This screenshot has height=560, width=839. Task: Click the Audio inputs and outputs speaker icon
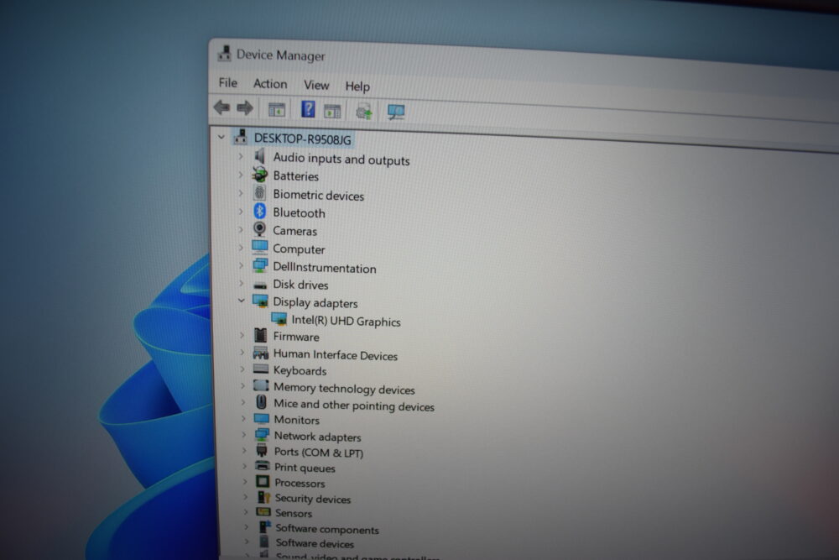coord(260,156)
